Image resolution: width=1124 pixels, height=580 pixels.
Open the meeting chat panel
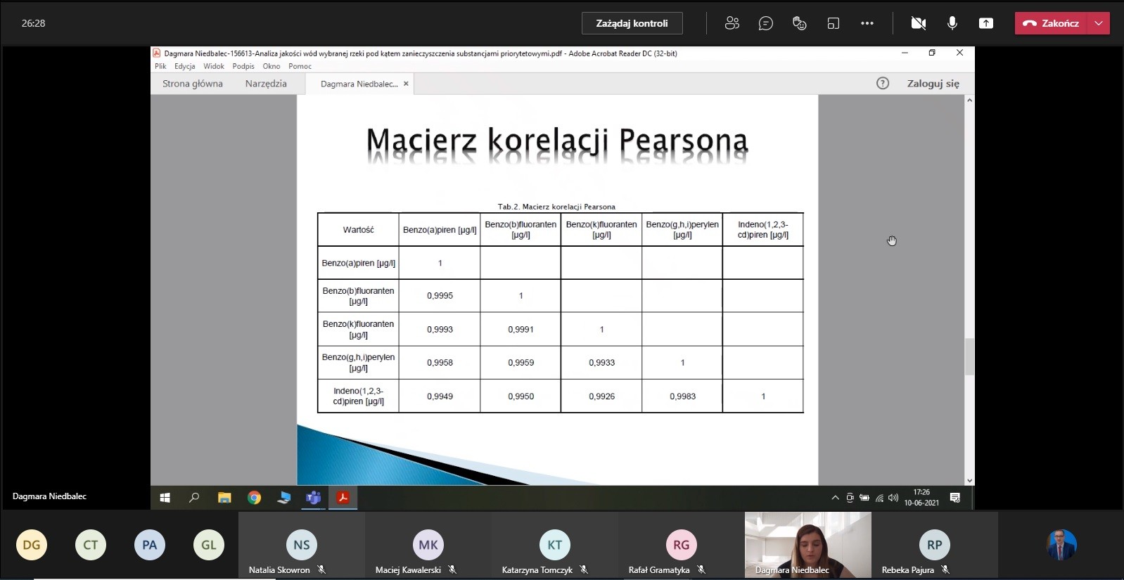[x=766, y=23]
